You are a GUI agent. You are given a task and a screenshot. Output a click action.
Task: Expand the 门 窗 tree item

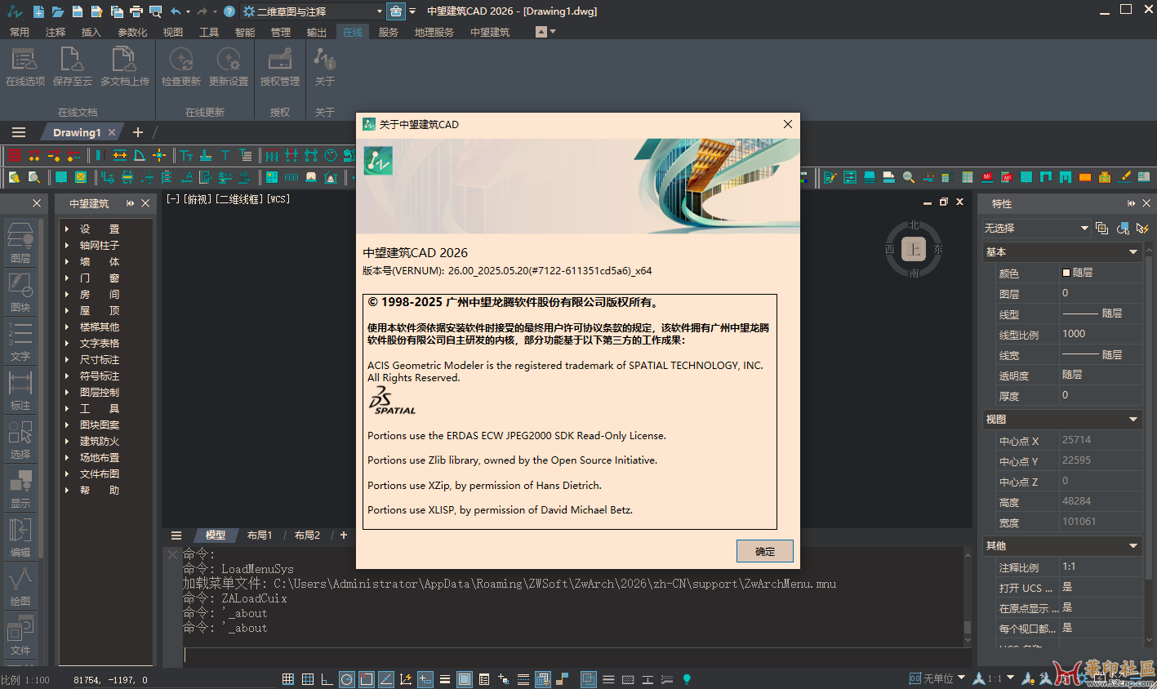click(67, 278)
